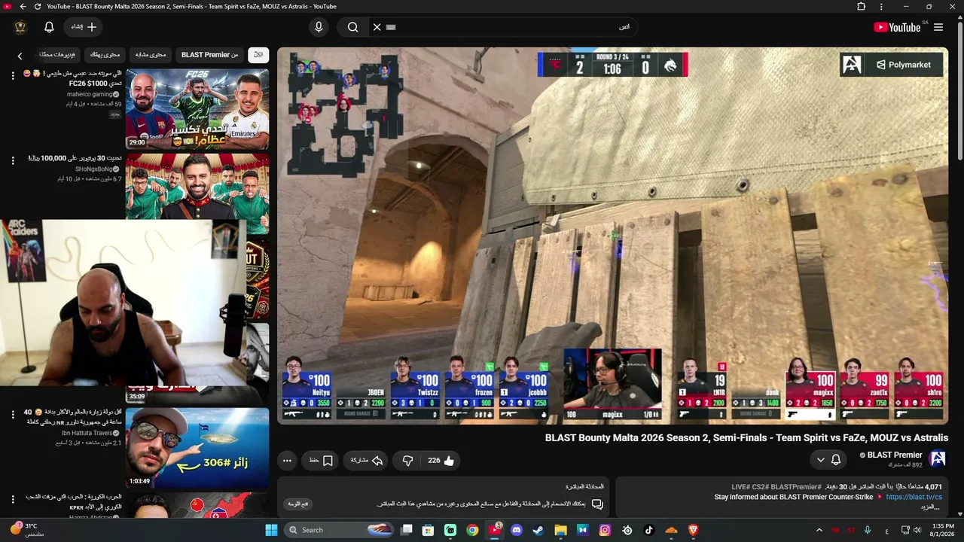Open the weather widget showing 31°C
The image size is (964, 542).
[x=26, y=530]
